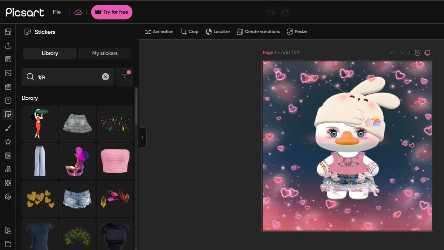Redo the last action
The image size is (444, 250).
285,12
